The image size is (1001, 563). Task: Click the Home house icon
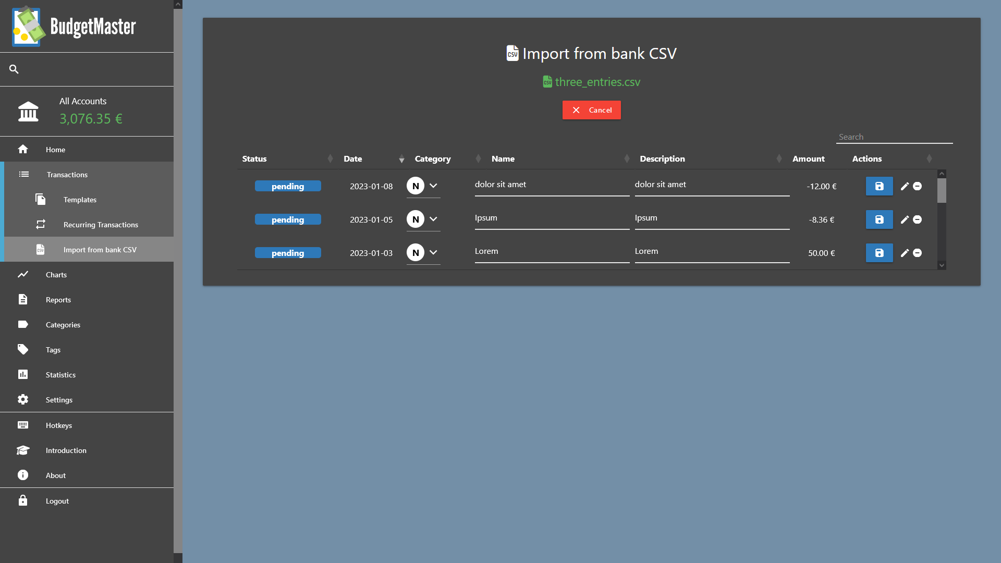[x=23, y=149]
